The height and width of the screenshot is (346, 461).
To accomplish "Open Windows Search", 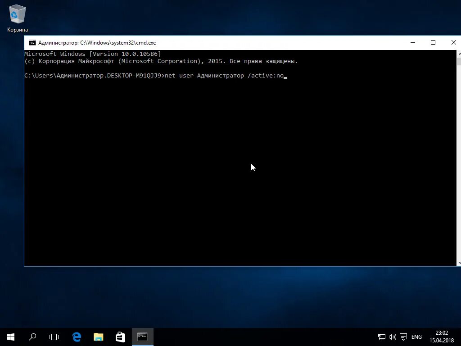I will point(32,337).
